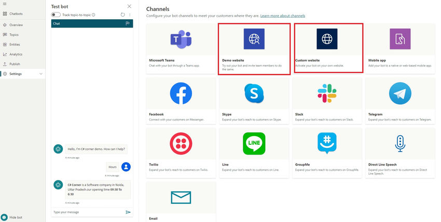The image size is (441, 222).
Task: Open the Overview page
Action: click(16, 25)
